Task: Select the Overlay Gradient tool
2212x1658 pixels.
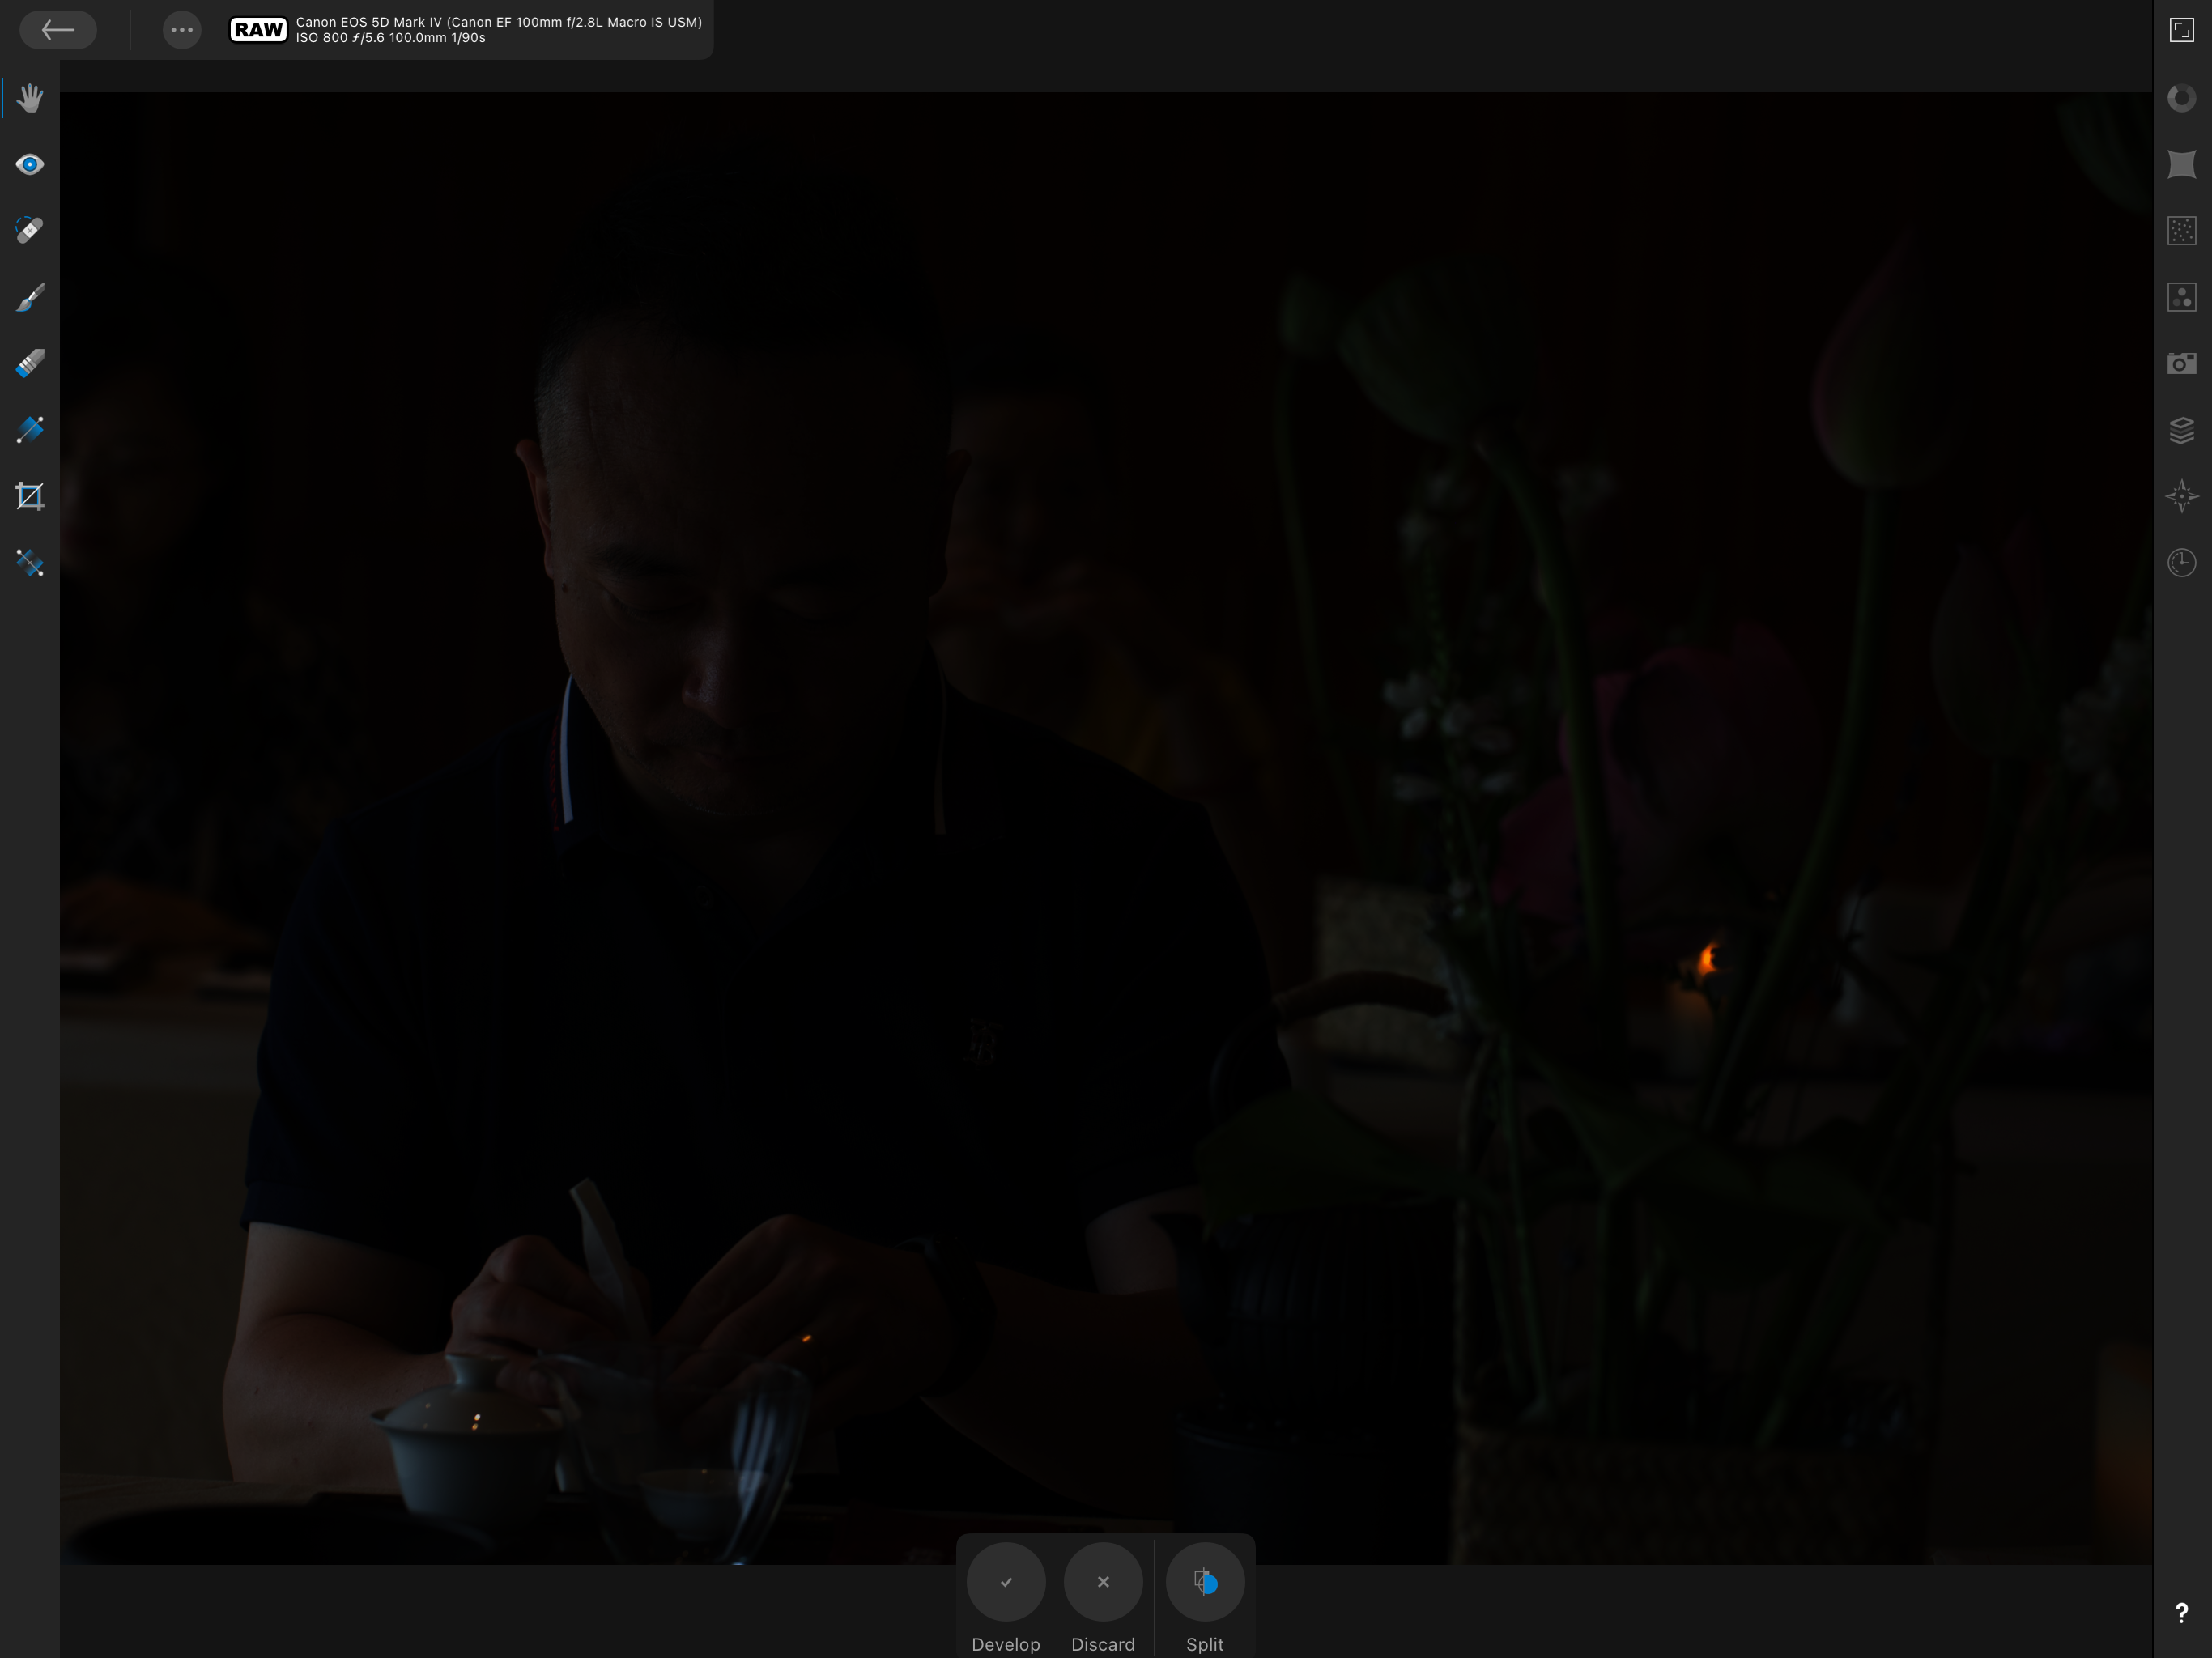Action: coord(30,430)
